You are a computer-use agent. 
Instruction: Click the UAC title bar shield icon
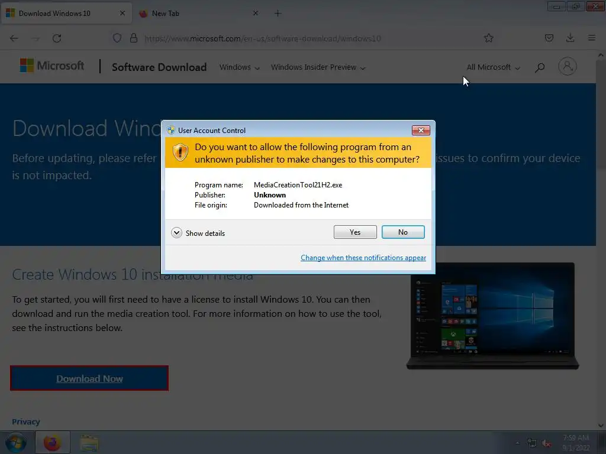pos(171,130)
